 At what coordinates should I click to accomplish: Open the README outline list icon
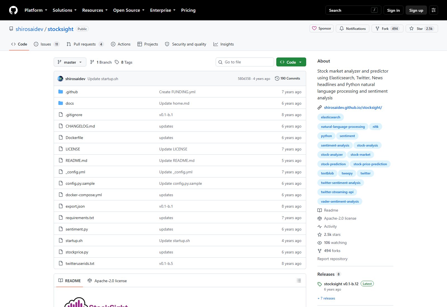pos(299,280)
